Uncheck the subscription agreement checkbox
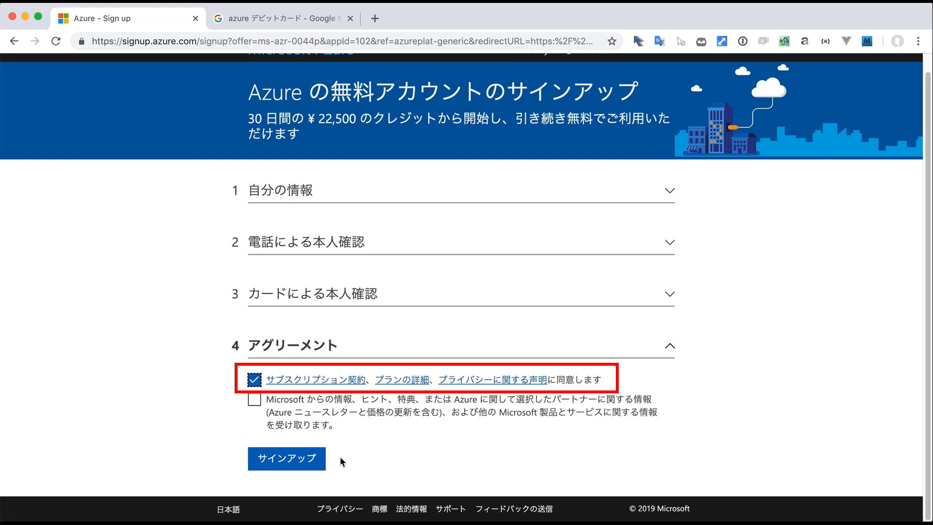The image size is (933, 525). point(254,380)
